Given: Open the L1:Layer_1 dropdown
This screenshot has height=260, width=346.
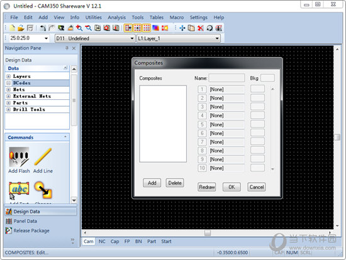Looking at the screenshot, I should pyautogui.click(x=178, y=38).
